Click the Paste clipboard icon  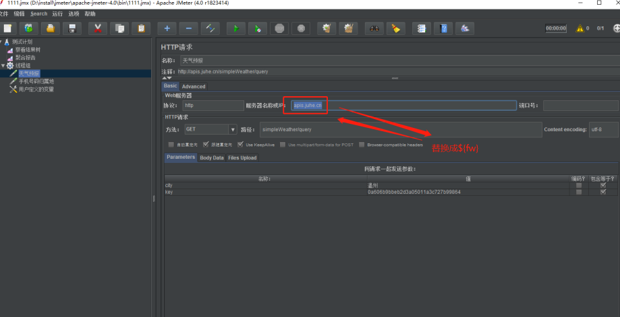(x=141, y=28)
